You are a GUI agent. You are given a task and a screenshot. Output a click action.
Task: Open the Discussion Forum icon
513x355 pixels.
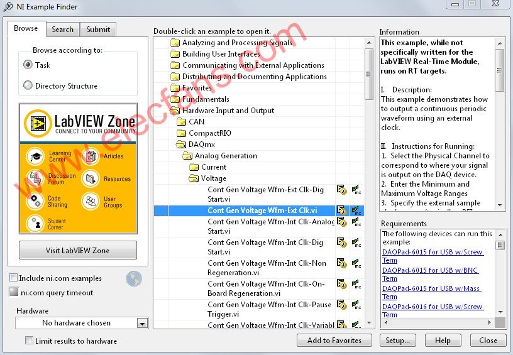[x=36, y=178]
